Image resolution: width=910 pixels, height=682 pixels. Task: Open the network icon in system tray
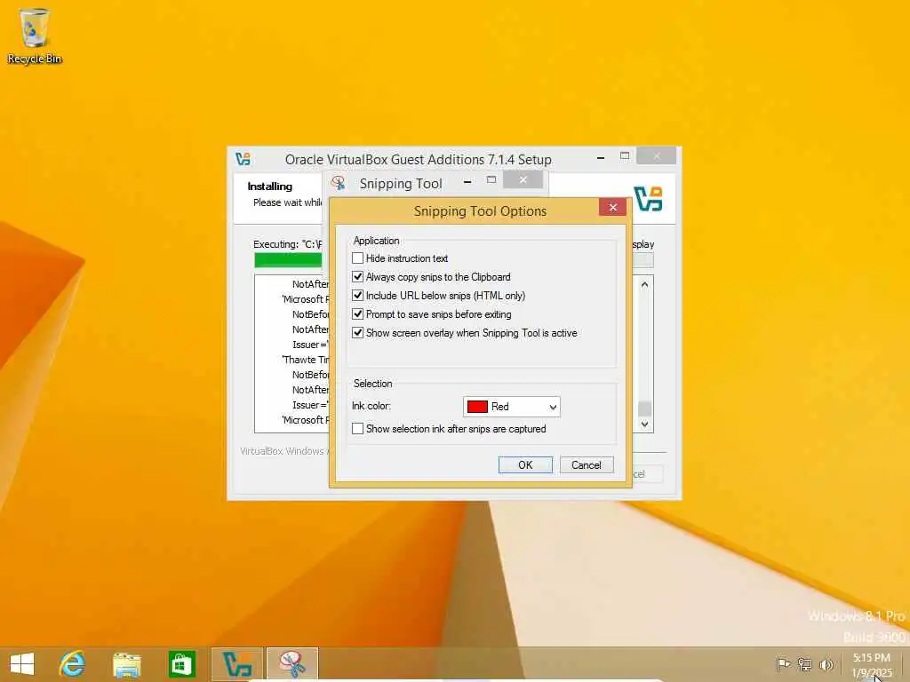[x=804, y=664]
